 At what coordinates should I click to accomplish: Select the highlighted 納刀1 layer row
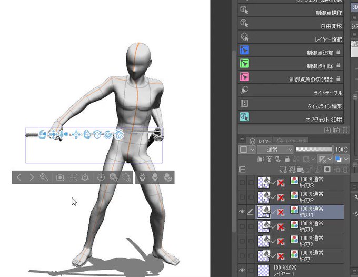click(x=300, y=212)
